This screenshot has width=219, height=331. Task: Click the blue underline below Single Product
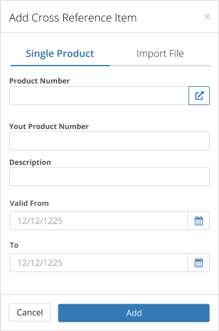click(x=60, y=66)
